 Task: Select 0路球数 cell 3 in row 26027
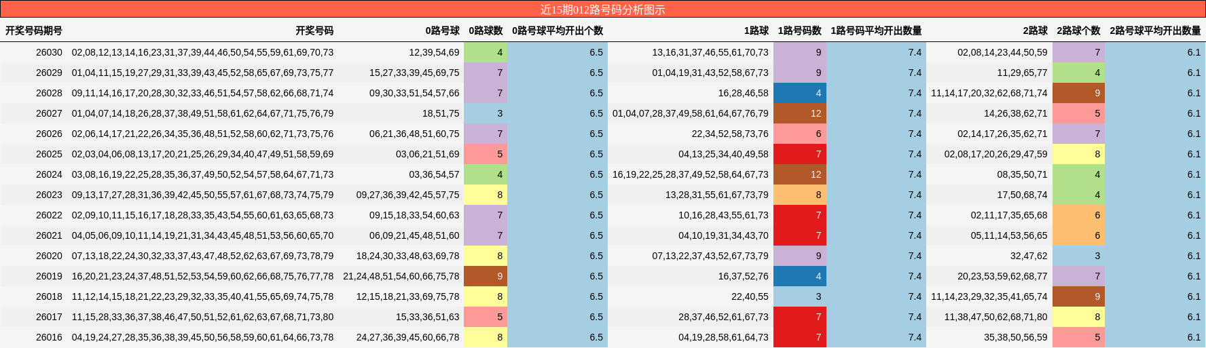(x=486, y=113)
